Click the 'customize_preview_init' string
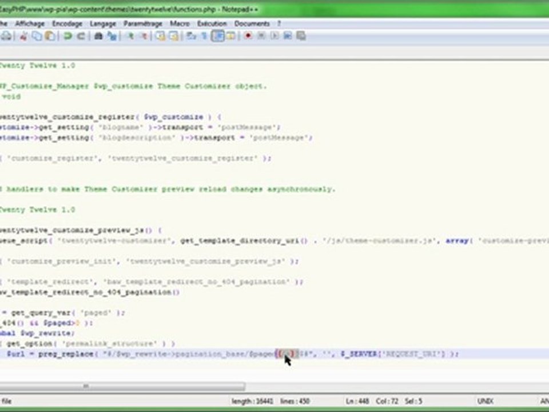This screenshot has width=549, height=412. (x=62, y=261)
